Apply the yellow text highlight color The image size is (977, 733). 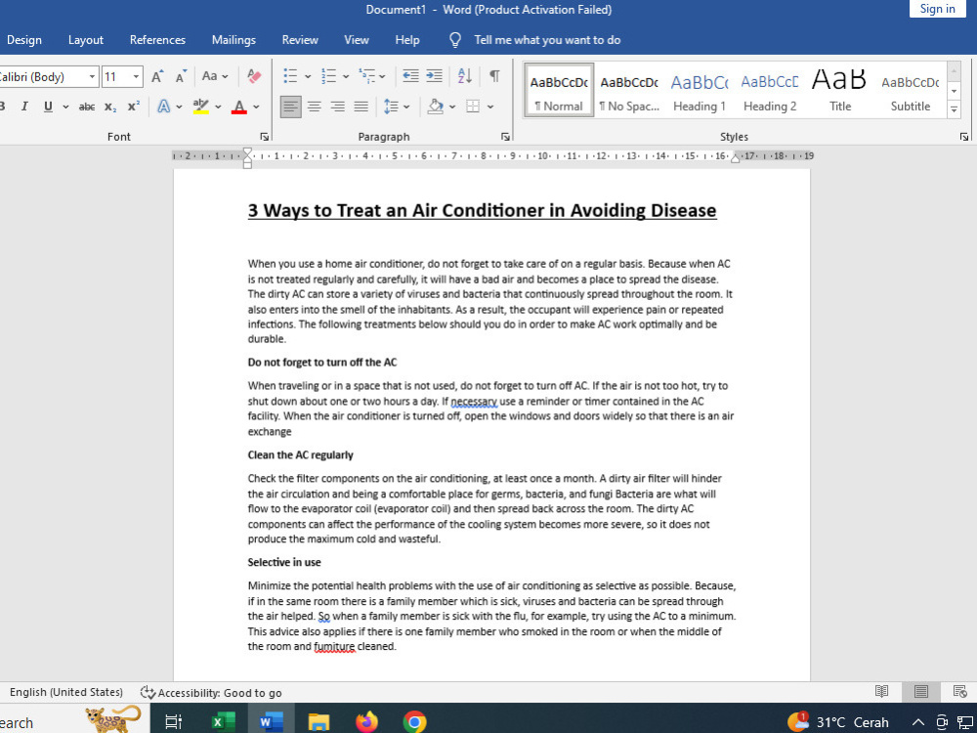tap(200, 107)
